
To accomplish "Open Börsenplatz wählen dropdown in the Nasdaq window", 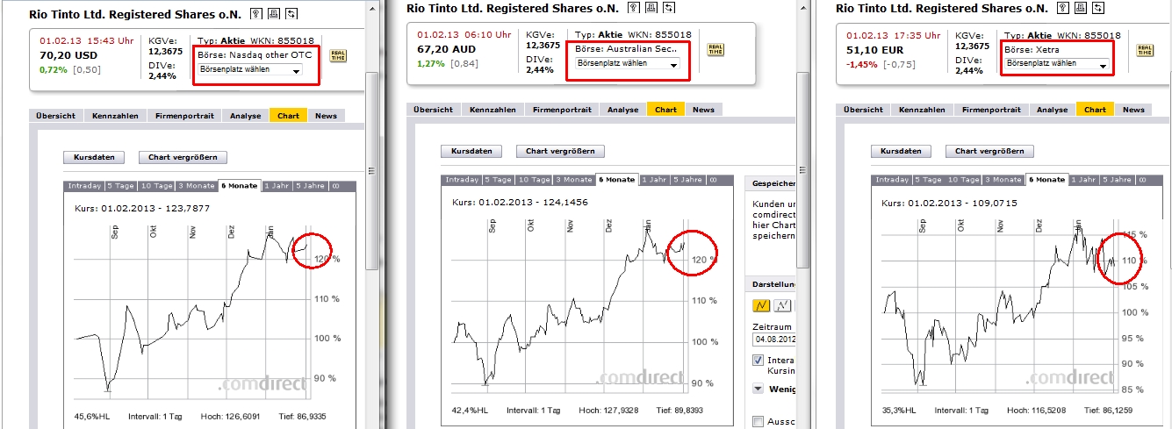I will (x=250, y=70).
